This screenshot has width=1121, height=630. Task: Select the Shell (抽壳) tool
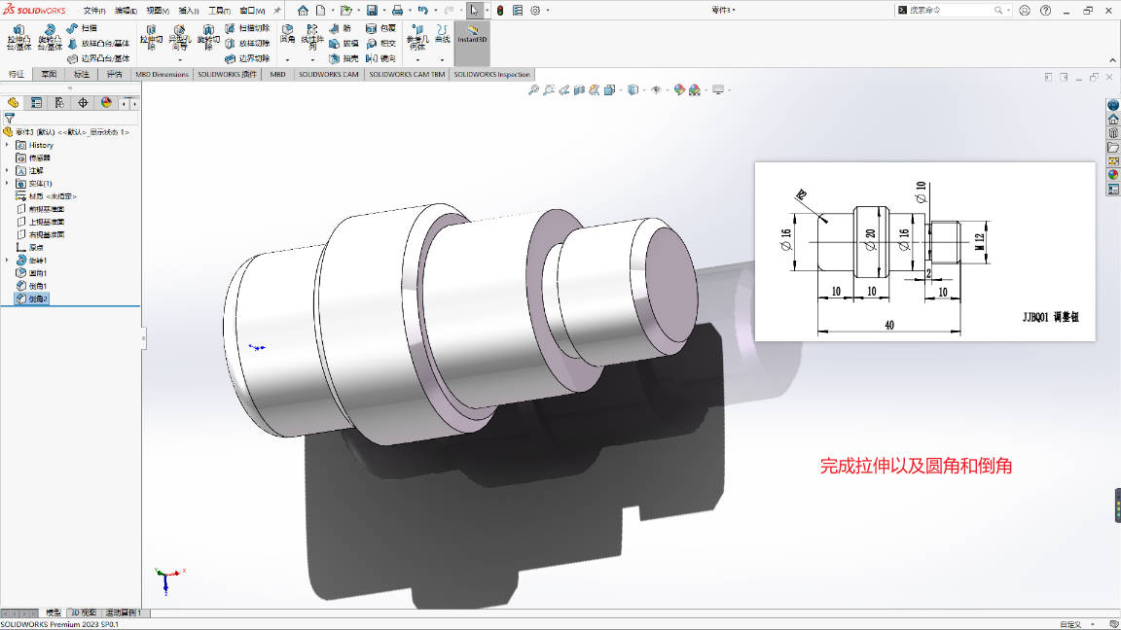coord(344,58)
